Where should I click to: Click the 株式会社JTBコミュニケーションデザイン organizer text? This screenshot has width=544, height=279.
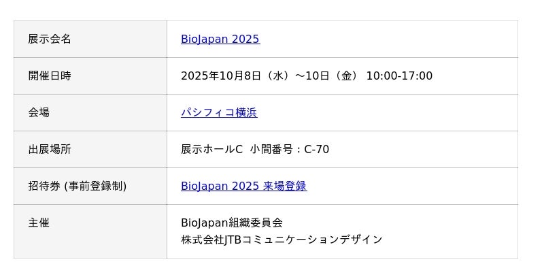pos(282,240)
